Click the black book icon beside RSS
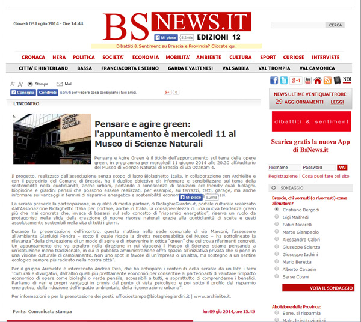Screen dimensions: 361x322 [x=337, y=80]
